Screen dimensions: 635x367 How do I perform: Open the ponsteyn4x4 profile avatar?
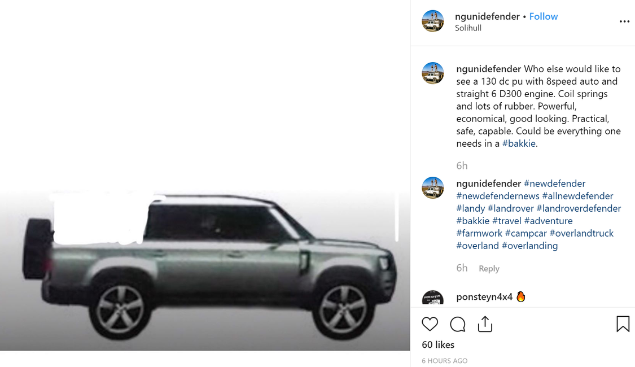(x=433, y=298)
